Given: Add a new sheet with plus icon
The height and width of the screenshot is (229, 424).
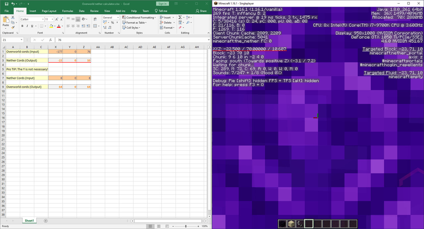Looking at the screenshot, I should coord(46,221).
